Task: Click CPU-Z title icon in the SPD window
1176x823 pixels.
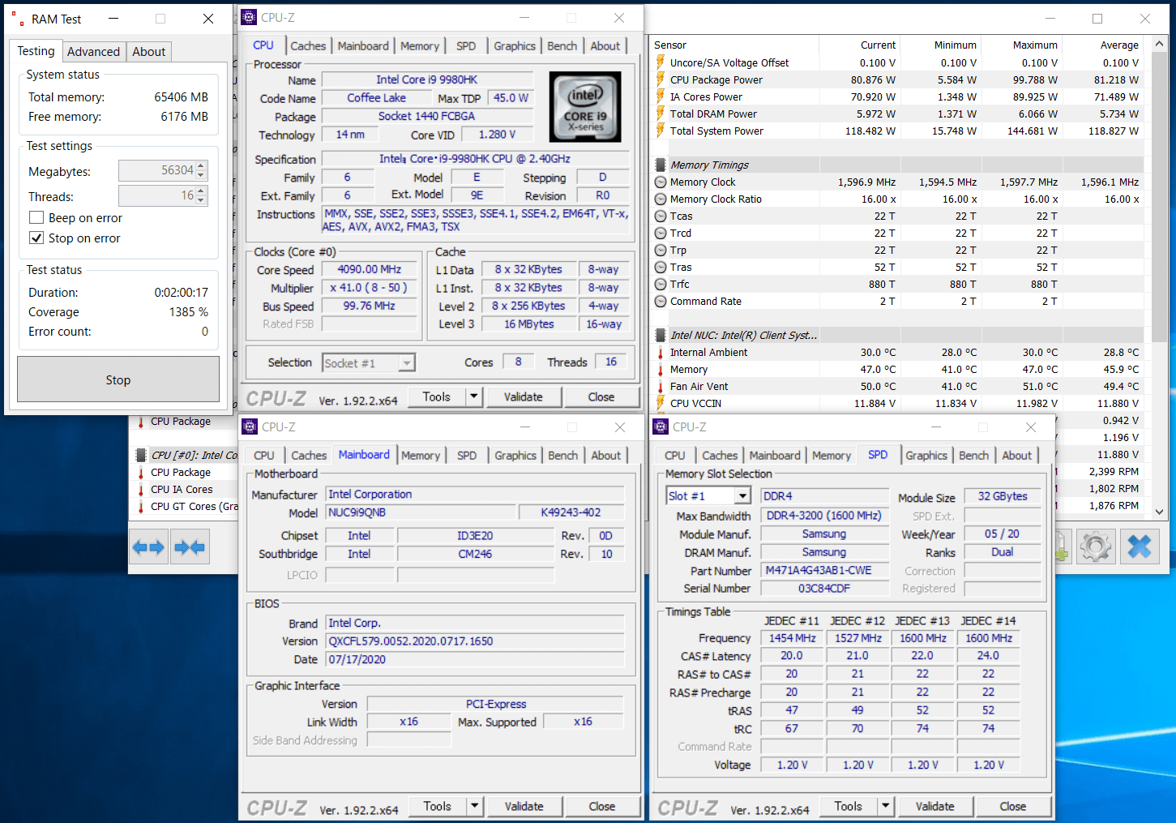Action: click(x=661, y=427)
